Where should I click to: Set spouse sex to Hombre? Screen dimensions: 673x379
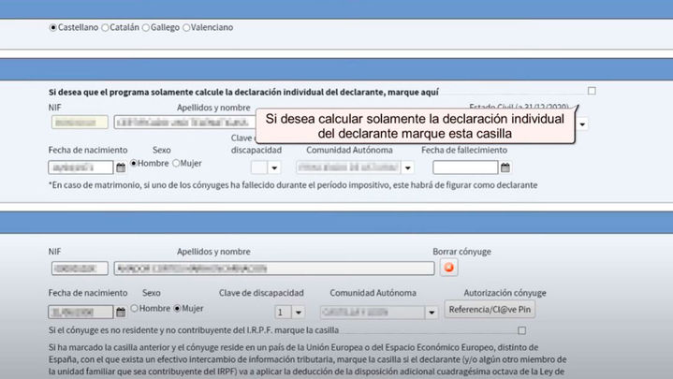click(135, 308)
